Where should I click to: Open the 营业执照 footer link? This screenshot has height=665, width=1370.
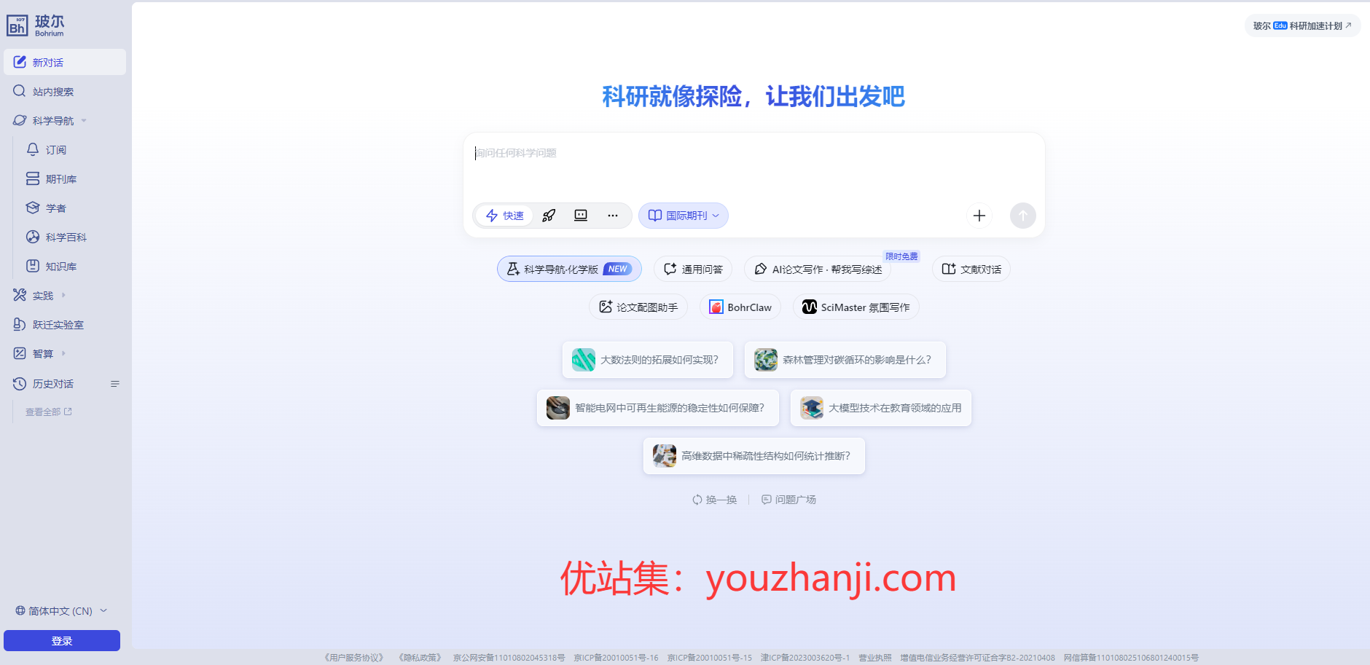tap(874, 658)
